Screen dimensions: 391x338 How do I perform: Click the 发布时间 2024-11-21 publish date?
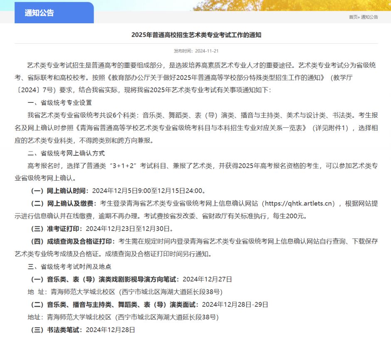pyautogui.click(x=196, y=51)
